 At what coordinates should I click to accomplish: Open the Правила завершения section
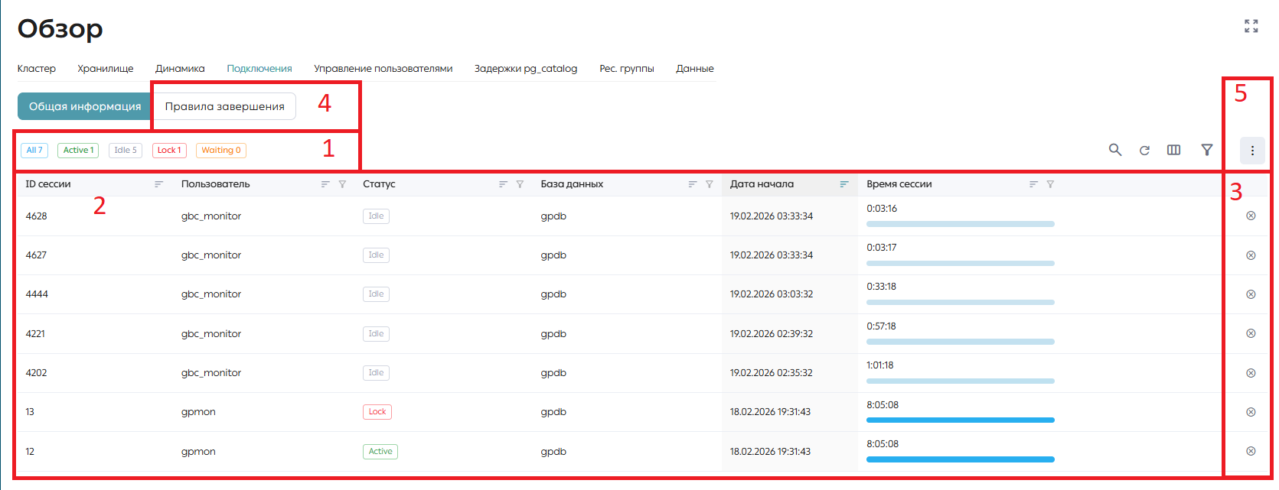pyautogui.click(x=225, y=106)
